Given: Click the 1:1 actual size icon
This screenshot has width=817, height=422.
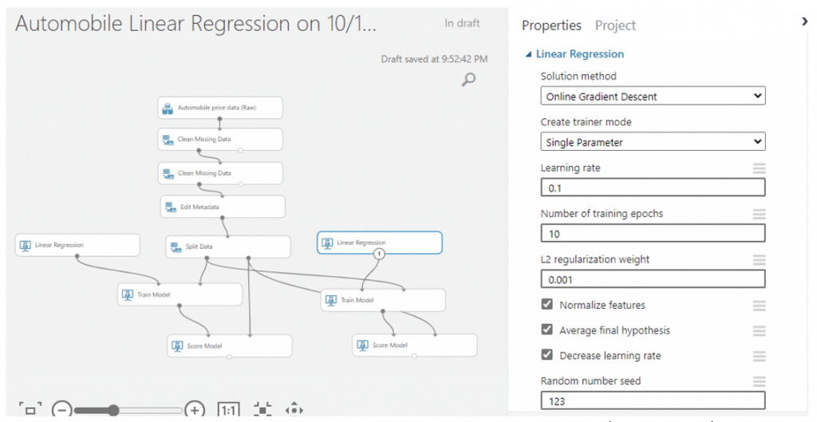Looking at the screenshot, I should tap(228, 410).
